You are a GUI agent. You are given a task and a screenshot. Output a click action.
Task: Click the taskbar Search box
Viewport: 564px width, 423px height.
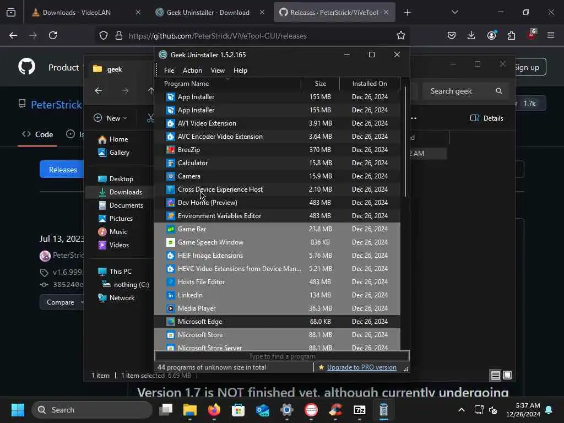pyautogui.click(x=92, y=410)
